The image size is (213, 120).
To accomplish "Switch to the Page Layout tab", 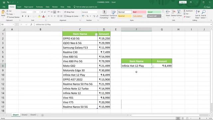I will [x=29, y=7].
